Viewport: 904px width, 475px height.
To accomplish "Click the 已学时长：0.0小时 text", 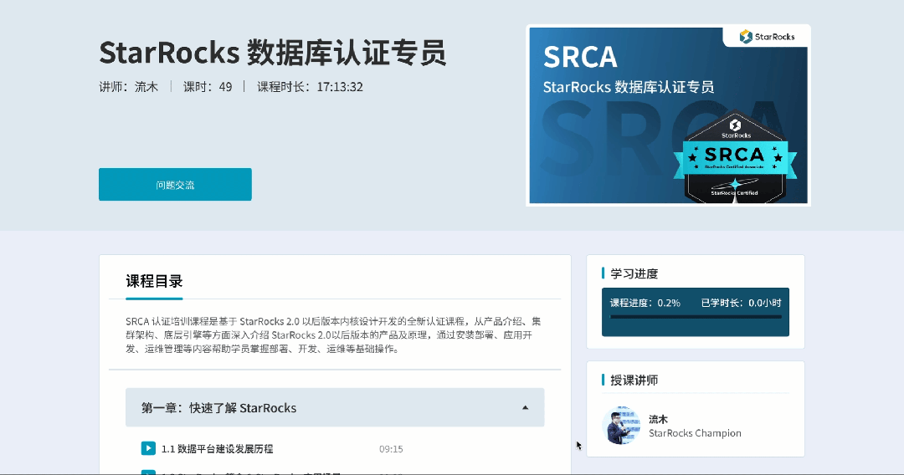I will [x=741, y=303].
